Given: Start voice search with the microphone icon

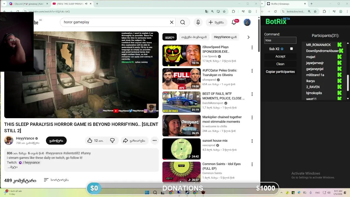Looking at the screenshot, I should [198, 22].
